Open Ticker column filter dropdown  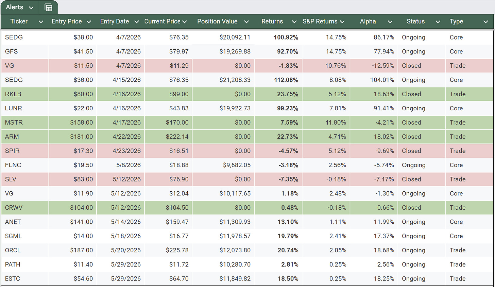click(x=41, y=22)
